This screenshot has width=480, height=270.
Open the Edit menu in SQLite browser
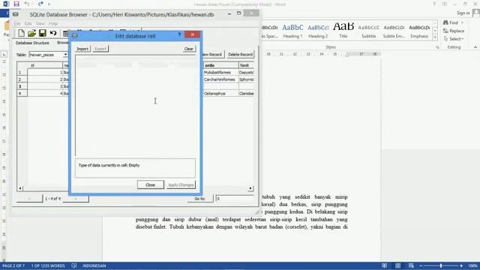28,23
